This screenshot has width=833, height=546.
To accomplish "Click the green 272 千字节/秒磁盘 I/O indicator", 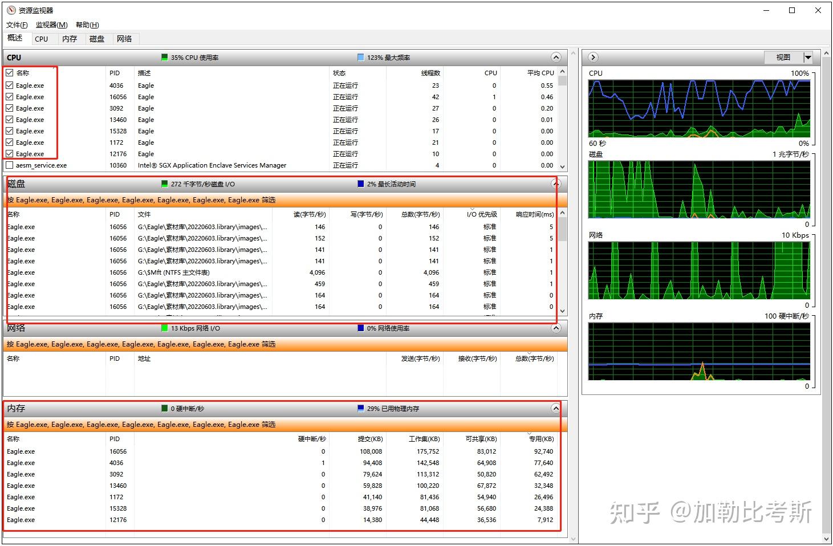I will tap(165, 184).
